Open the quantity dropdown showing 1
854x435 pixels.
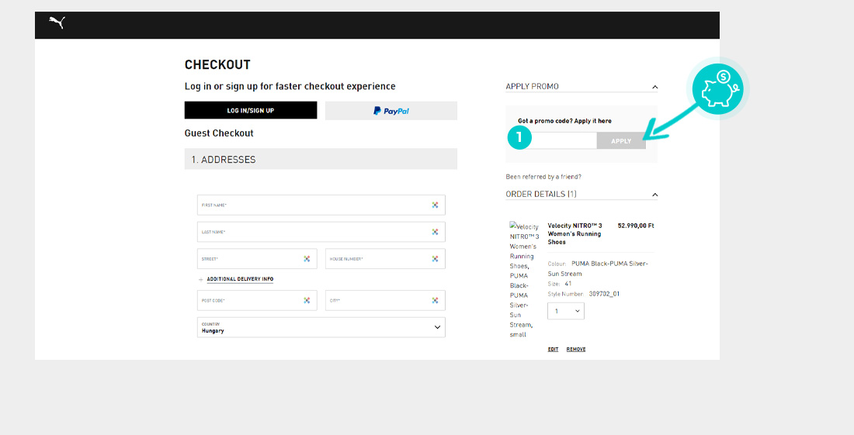coord(566,311)
